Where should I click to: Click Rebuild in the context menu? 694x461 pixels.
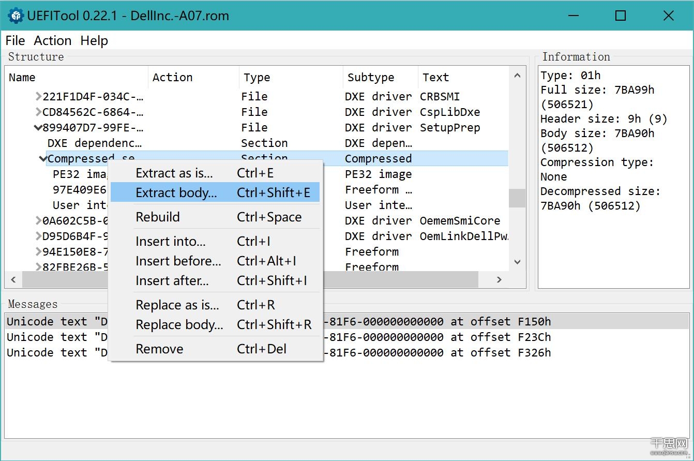[x=158, y=217]
